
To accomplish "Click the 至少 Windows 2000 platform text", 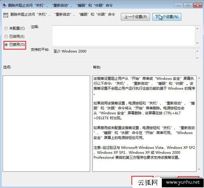I will coord(70,51).
